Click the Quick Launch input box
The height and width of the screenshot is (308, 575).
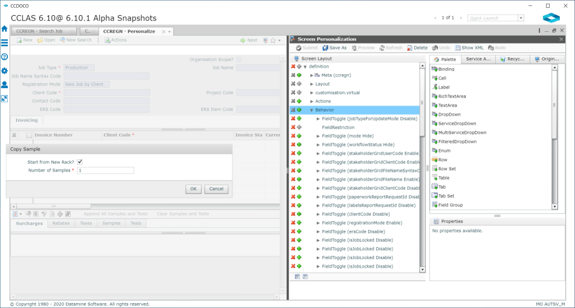tap(493, 18)
